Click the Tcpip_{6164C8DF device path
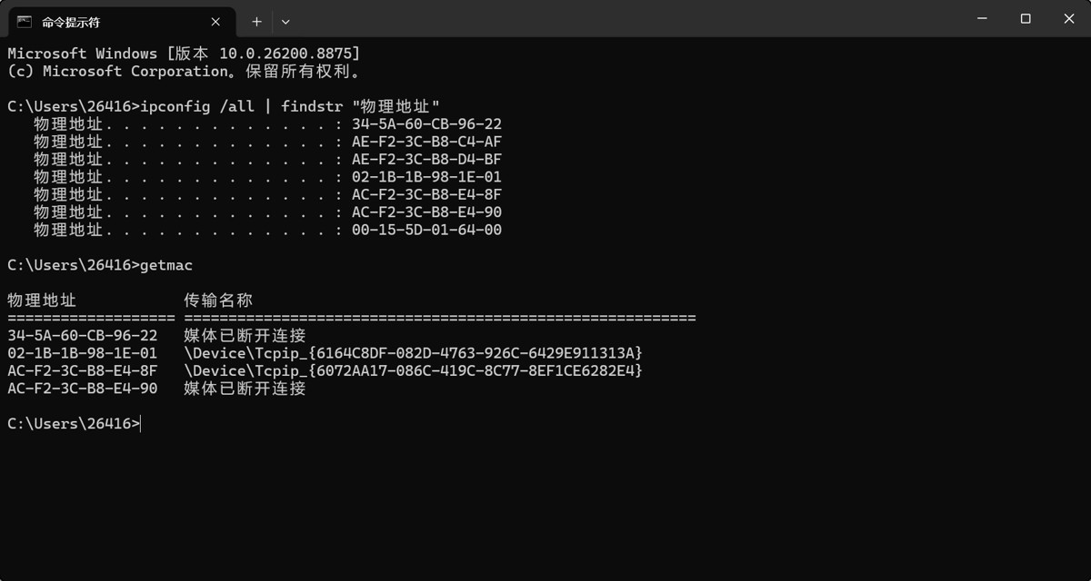Image resolution: width=1091 pixels, height=581 pixels. pyautogui.click(x=414, y=353)
